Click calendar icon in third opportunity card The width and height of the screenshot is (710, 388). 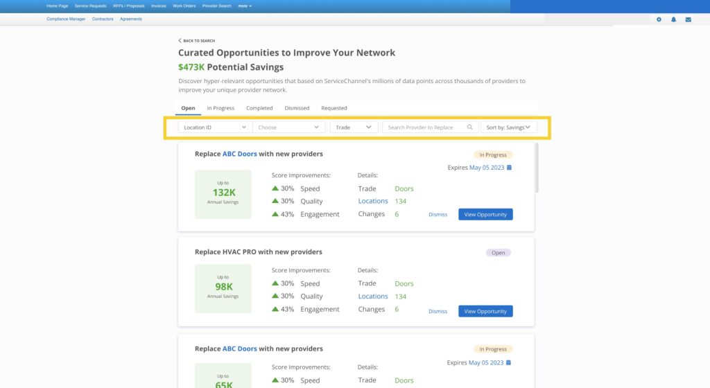point(510,362)
